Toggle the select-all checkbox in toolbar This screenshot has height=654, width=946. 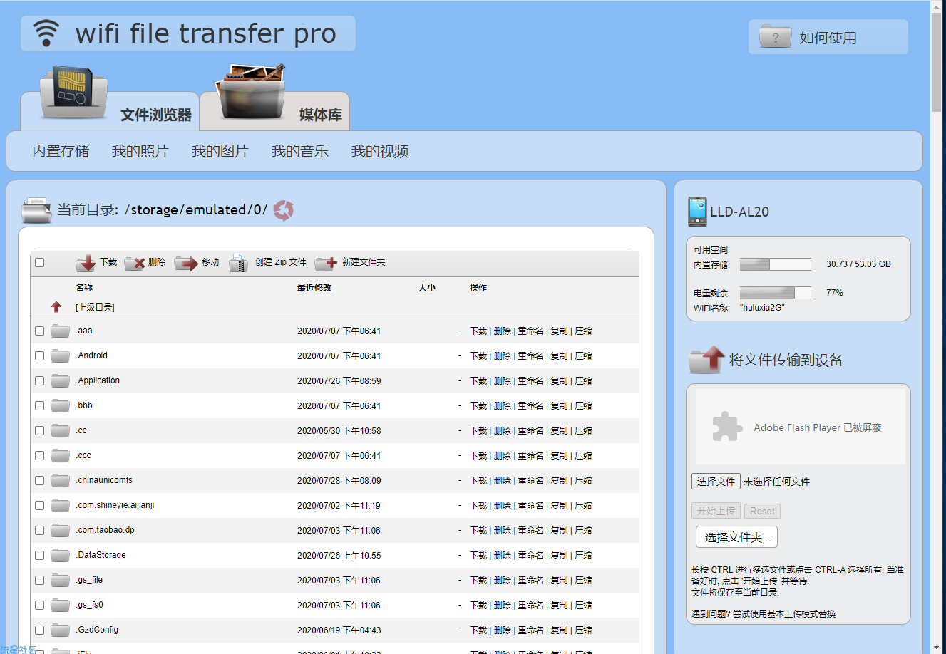click(x=40, y=262)
